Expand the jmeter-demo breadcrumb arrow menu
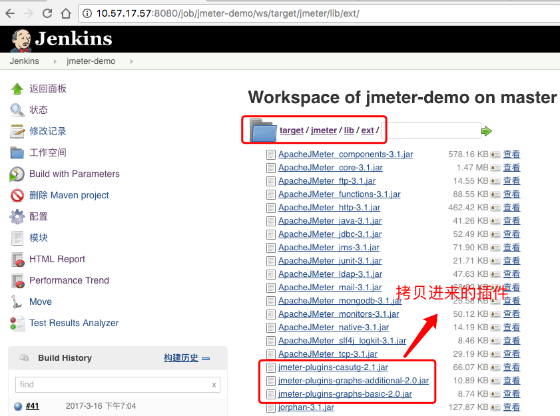Viewport: 560px width, 416px height. point(132,61)
